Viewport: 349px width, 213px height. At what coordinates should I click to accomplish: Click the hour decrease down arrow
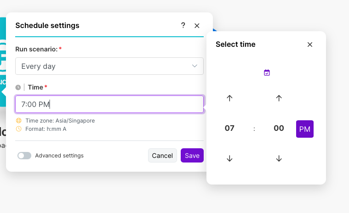230,158
